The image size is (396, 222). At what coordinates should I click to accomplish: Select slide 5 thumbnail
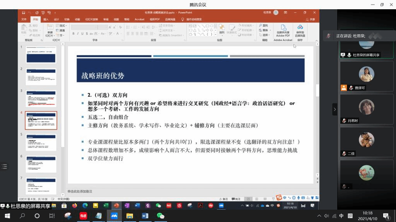tap(41, 142)
